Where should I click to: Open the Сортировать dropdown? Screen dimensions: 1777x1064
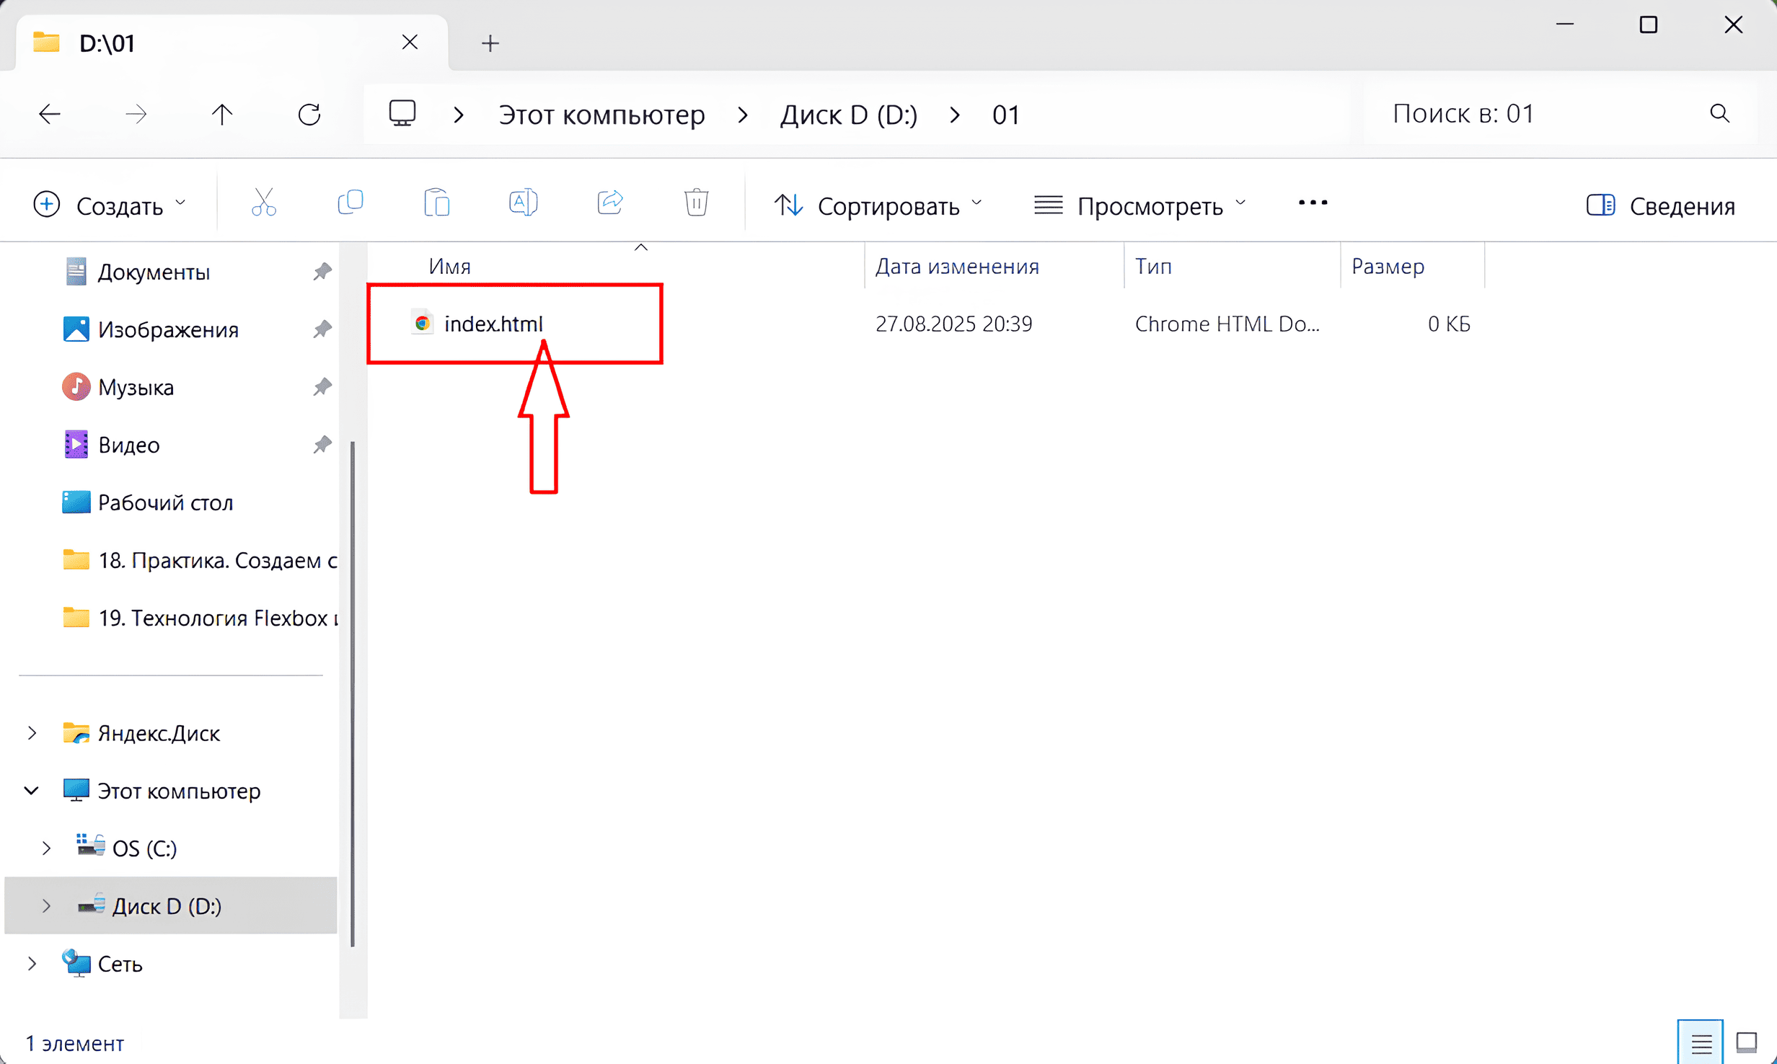coord(878,206)
